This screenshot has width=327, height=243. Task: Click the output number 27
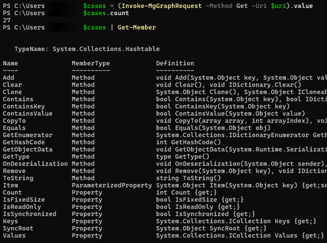pyautogui.click(x=7, y=20)
